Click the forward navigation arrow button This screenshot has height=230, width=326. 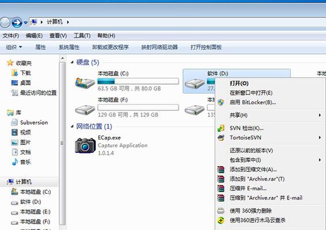pyautogui.click(x=17, y=22)
